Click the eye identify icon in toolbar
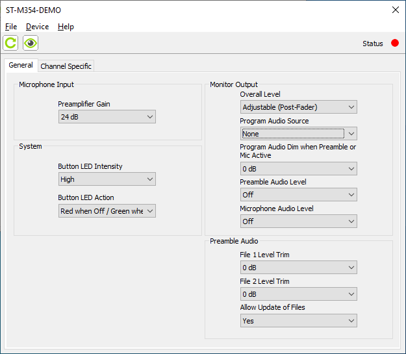The image size is (406, 354). [x=31, y=43]
